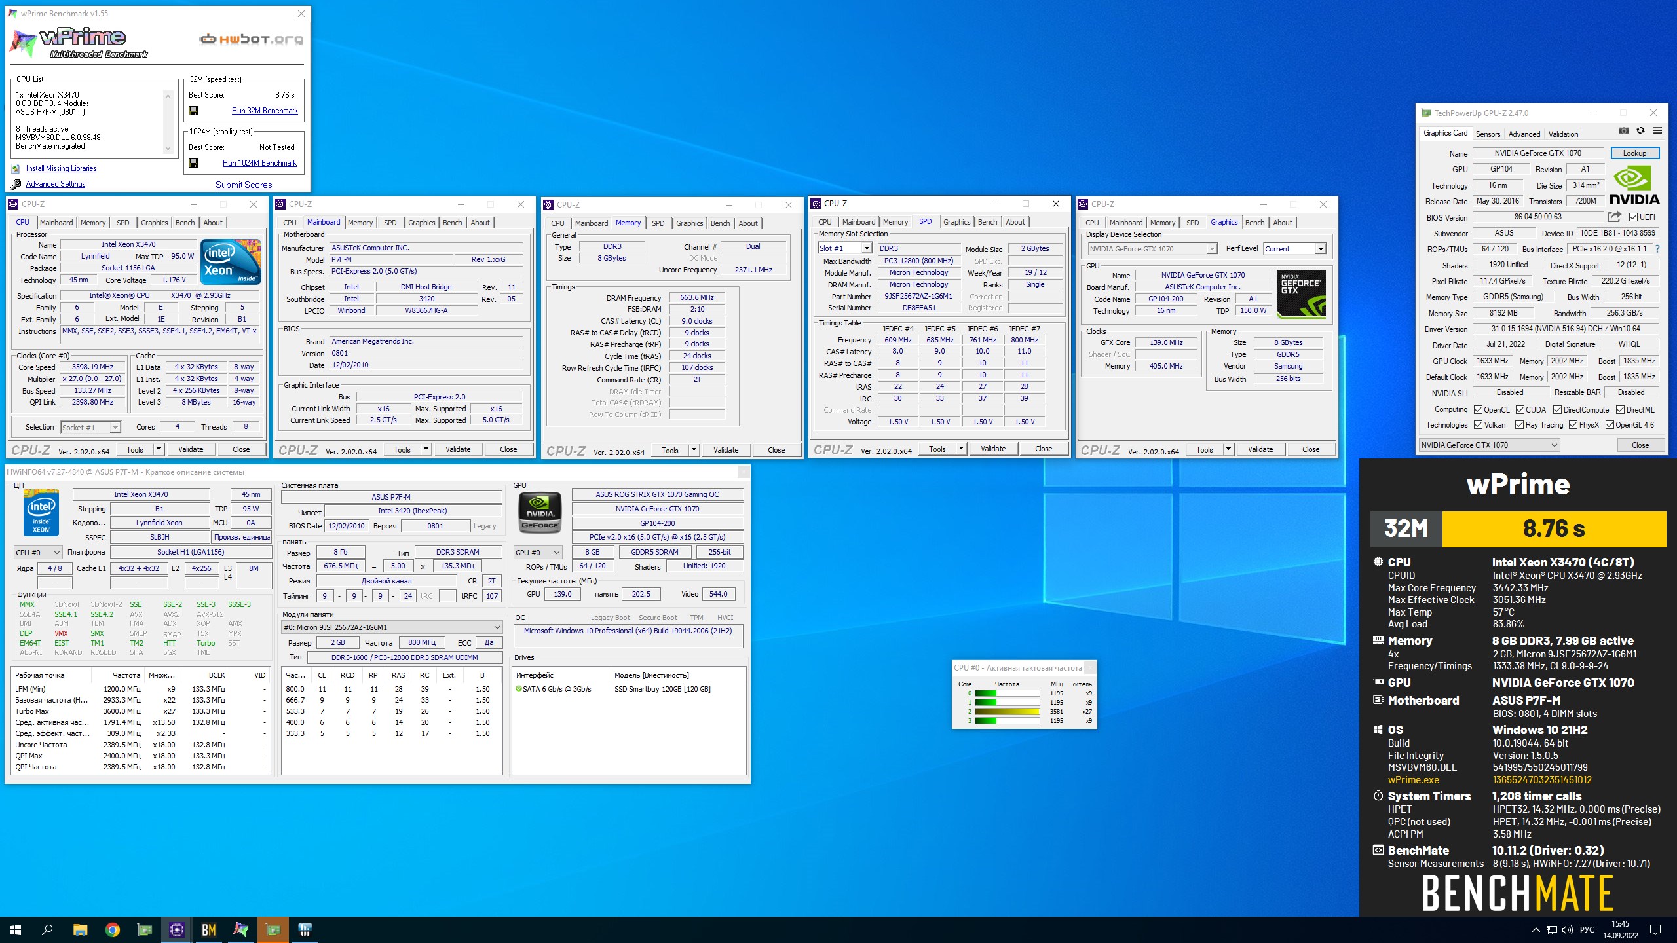Click GPU-Z screenshot camera icon
The width and height of the screenshot is (1677, 943).
pyautogui.click(x=1623, y=131)
